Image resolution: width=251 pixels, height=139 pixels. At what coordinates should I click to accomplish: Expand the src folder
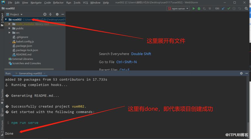pos(9,33)
